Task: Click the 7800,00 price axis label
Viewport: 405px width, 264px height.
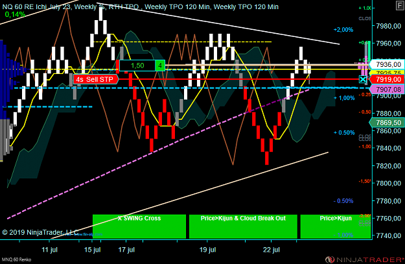Action: pyautogui.click(x=388, y=184)
